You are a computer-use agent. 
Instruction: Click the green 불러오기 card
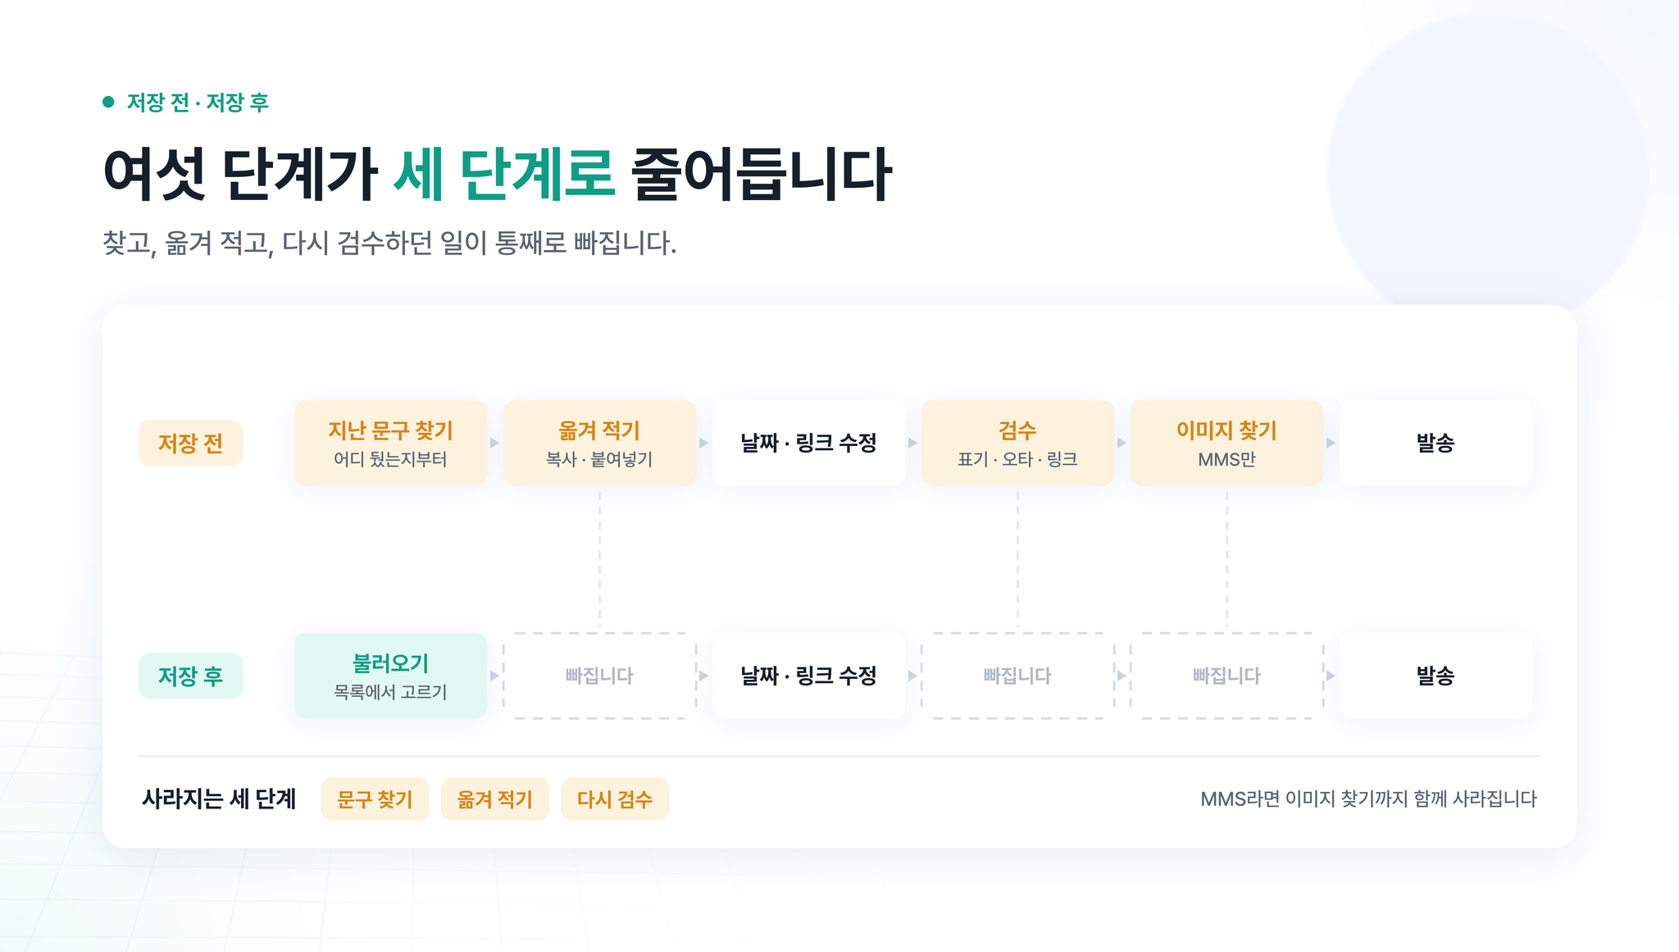coord(390,676)
